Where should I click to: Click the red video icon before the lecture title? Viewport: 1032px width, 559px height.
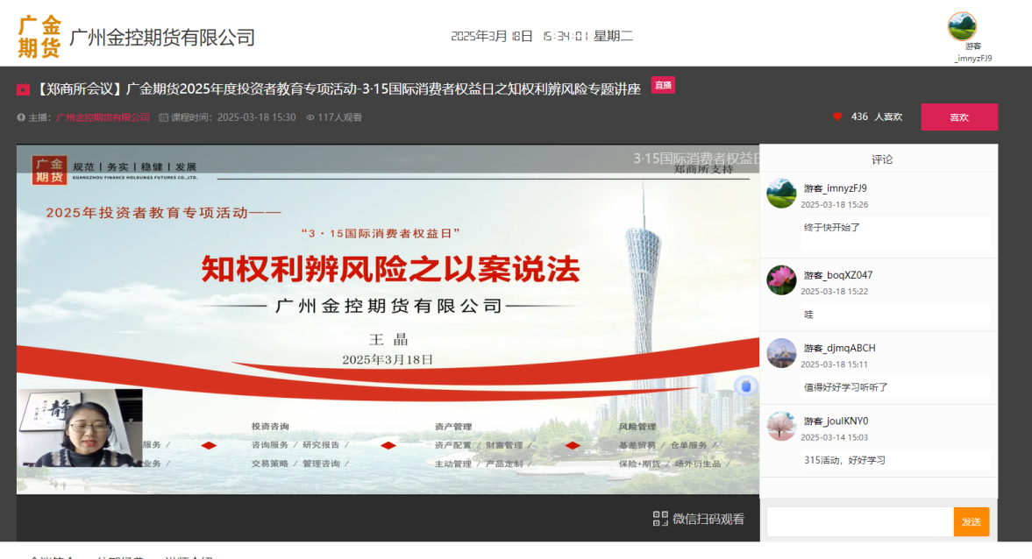click(x=23, y=89)
